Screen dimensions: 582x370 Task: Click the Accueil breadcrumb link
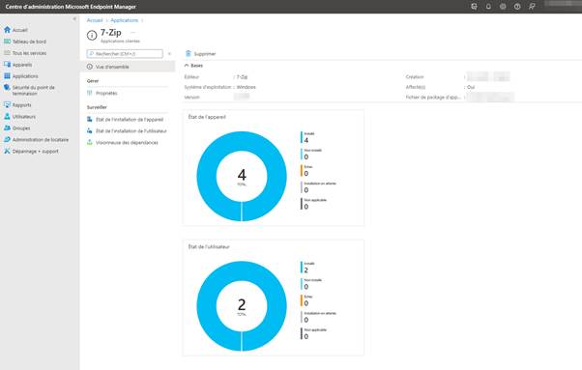click(x=95, y=20)
